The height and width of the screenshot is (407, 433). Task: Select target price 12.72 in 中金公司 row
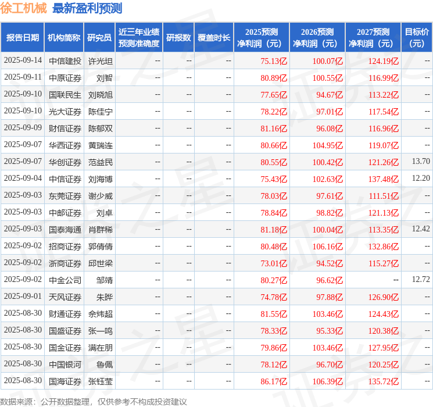click(x=421, y=280)
